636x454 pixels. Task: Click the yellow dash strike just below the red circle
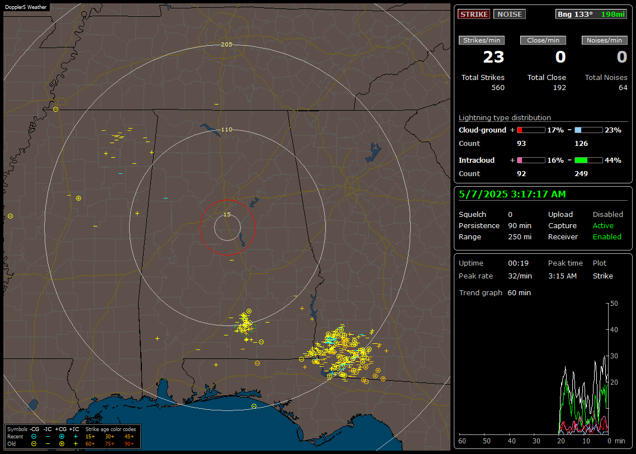click(x=231, y=260)
